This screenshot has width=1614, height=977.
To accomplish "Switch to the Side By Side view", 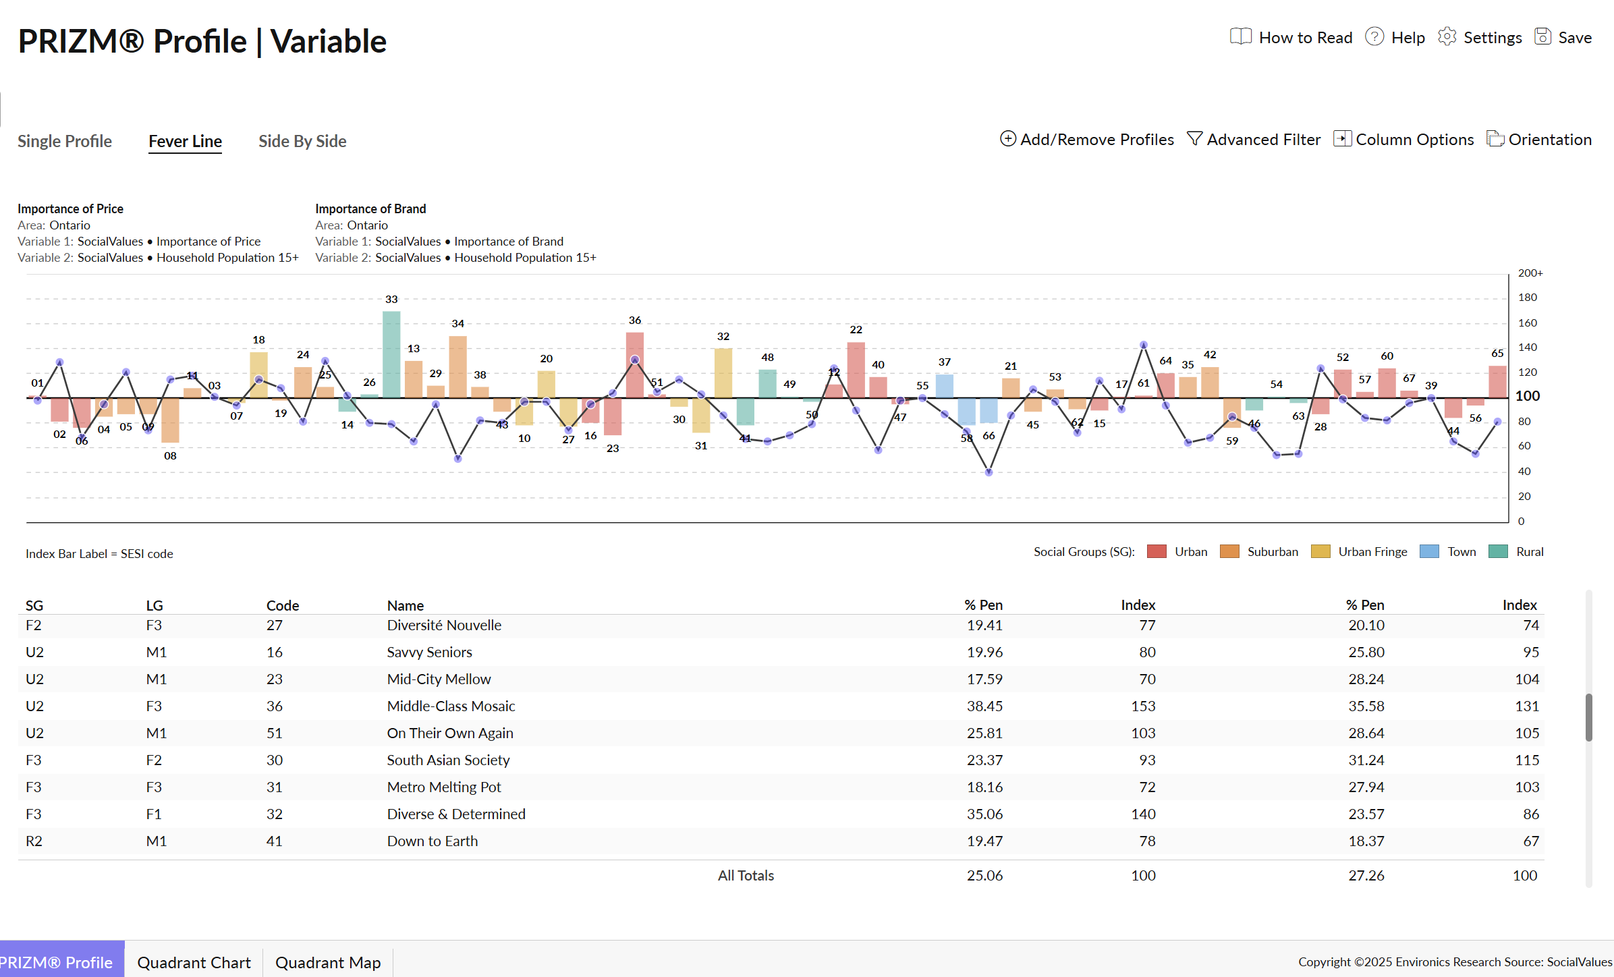I will point(302,141).
